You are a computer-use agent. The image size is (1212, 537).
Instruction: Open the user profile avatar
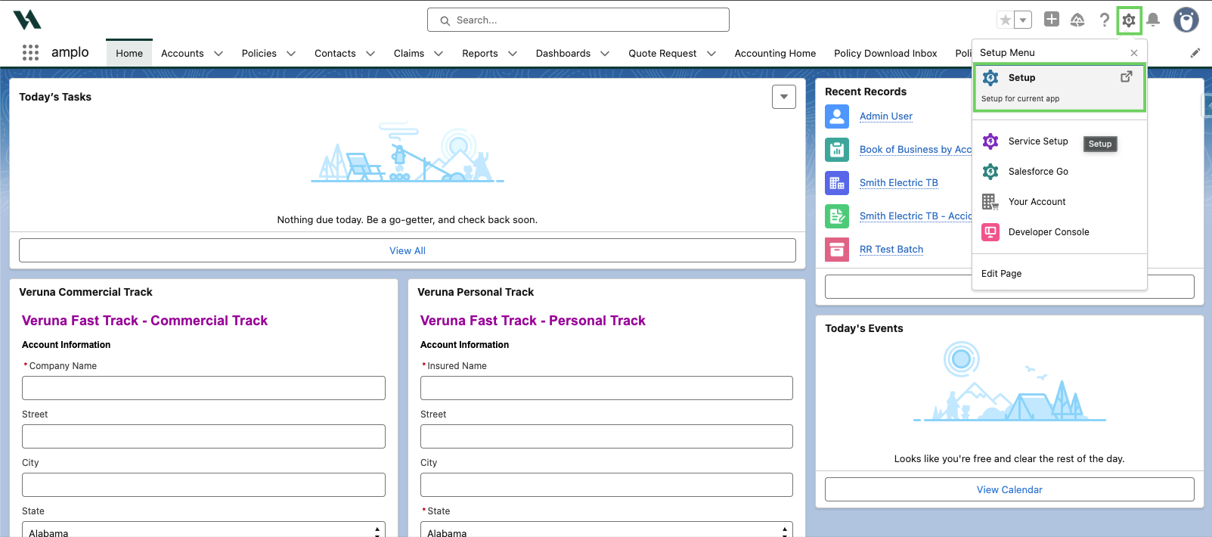(1186, 20)
